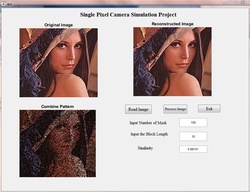Click the 'Input the Block Length' label
This screenshot has height=192, width=250.
[x=149, y=134]
